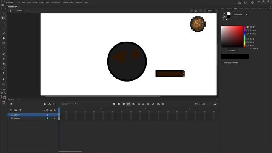Click the Center Stage icon
This screenshot has height=153, width=272.
click(192, 11)
